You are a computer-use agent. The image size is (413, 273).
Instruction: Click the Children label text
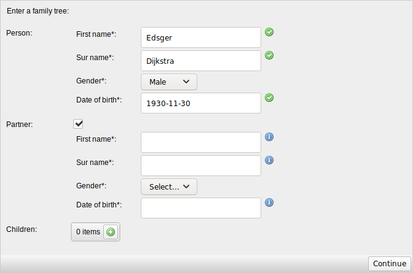pyautogui.click(x=22, y=229)
